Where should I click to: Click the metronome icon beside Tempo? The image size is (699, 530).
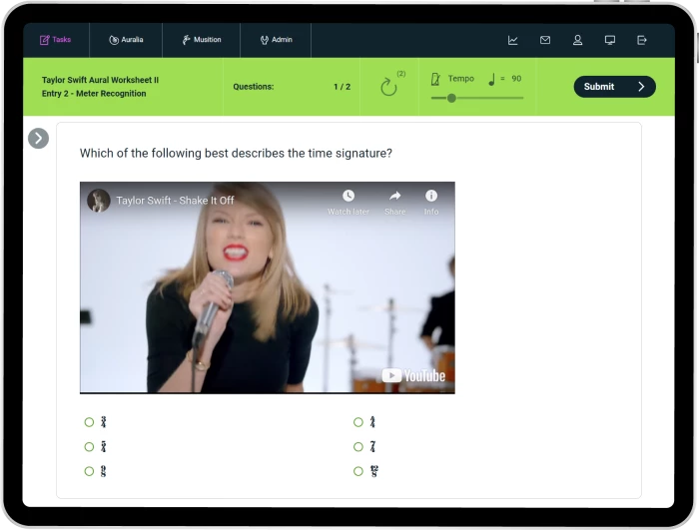click(x=434, y=79)
